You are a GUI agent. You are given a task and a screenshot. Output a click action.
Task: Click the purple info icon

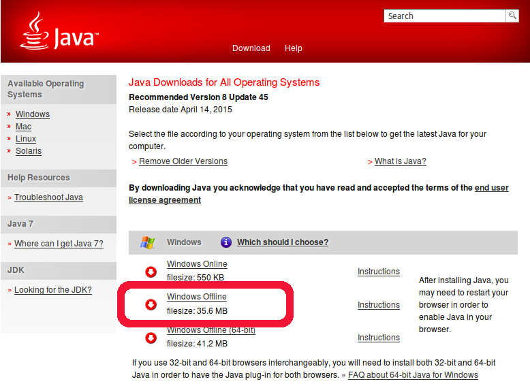tap(226, 242)
